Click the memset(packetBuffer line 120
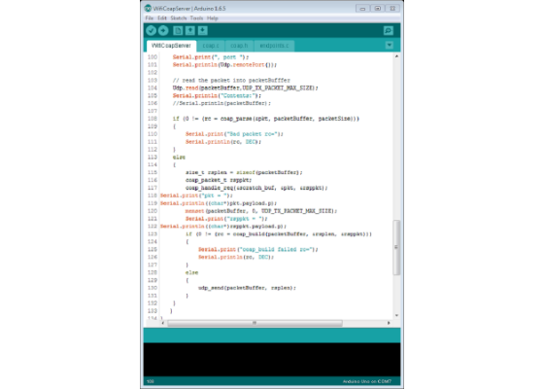Screen dimensions: 544x389 261,211
